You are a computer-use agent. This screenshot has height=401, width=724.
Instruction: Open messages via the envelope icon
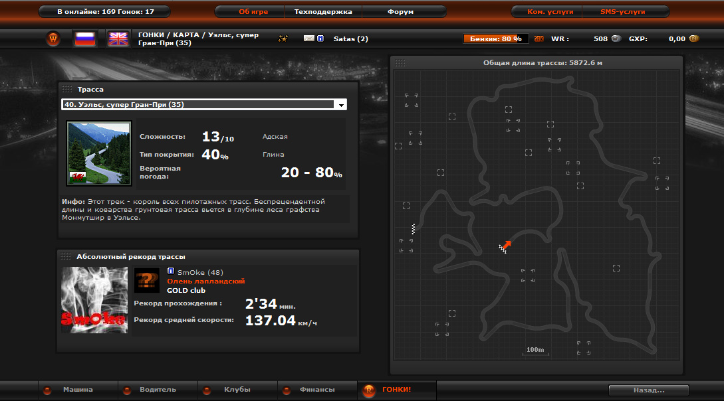coord(308,39)
